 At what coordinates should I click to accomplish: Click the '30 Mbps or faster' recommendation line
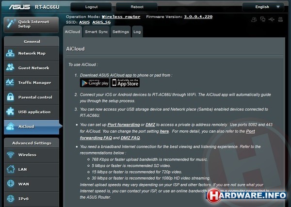151,178
